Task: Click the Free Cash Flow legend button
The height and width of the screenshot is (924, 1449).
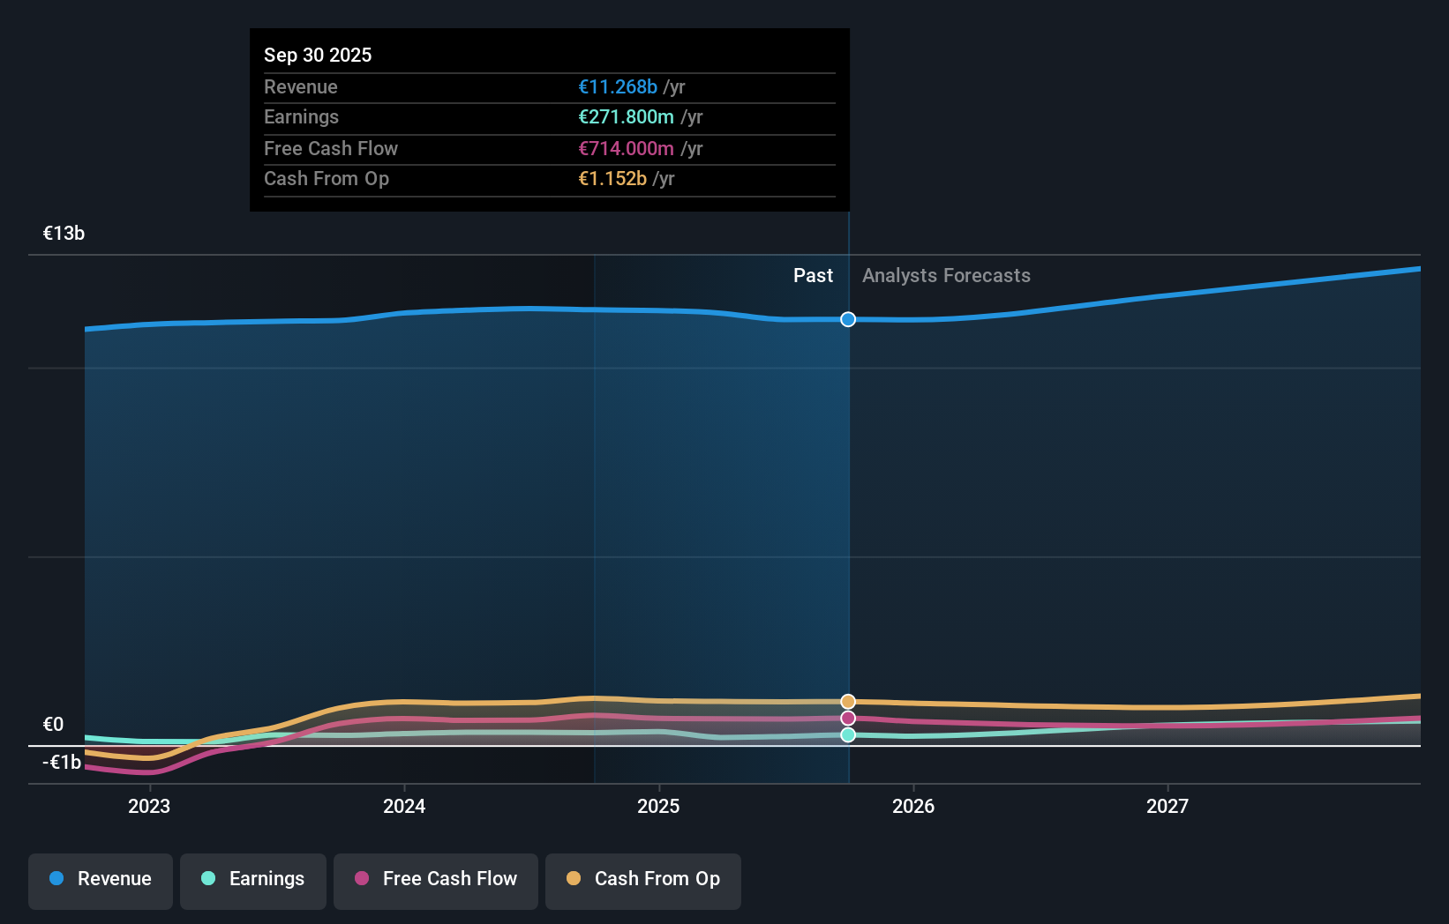Action: 435,881
